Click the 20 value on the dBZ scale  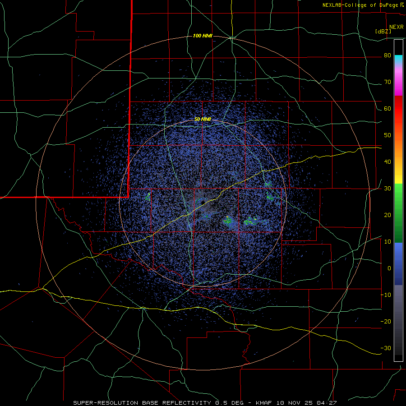(x=388, y=215)
